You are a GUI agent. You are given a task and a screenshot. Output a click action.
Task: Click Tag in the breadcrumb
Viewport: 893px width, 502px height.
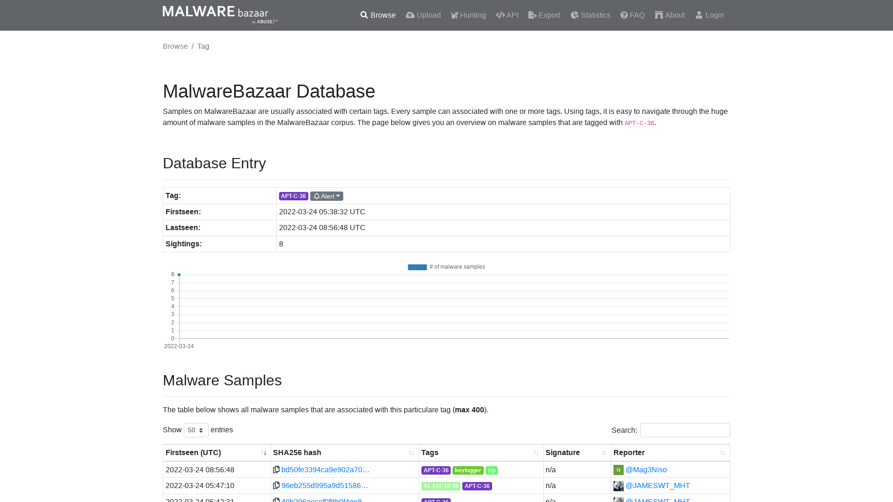(203, 46)
